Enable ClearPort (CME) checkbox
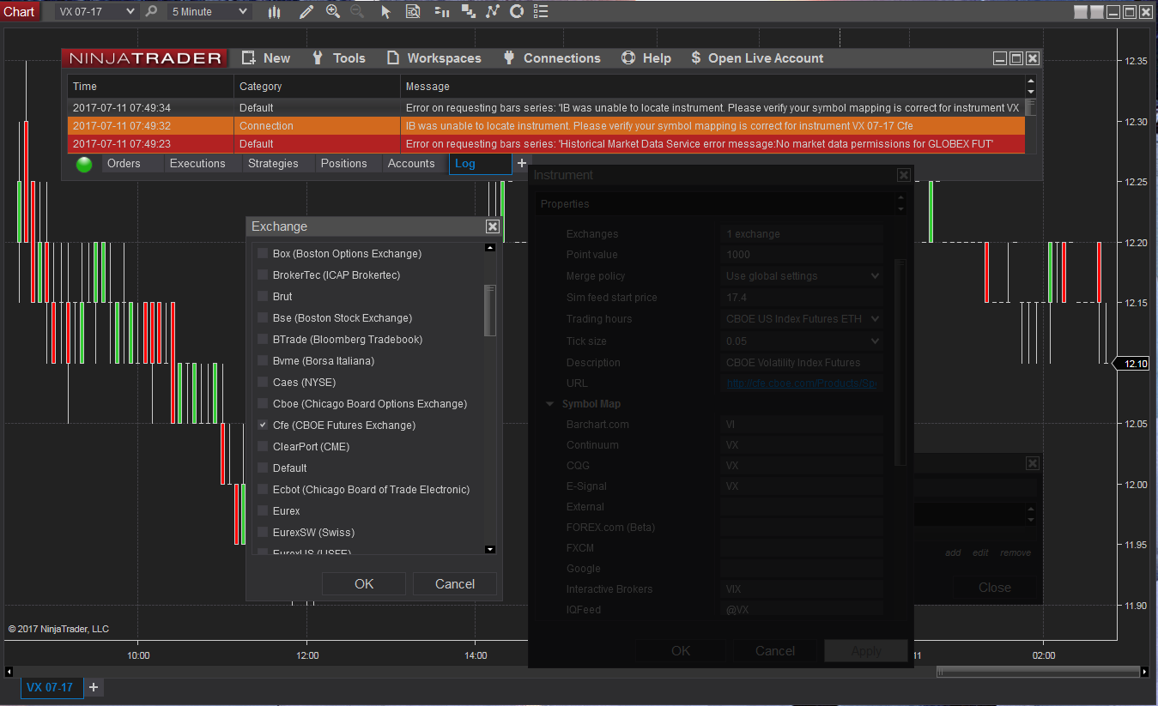The image size is (1158, 706). [x=264, y=447]
